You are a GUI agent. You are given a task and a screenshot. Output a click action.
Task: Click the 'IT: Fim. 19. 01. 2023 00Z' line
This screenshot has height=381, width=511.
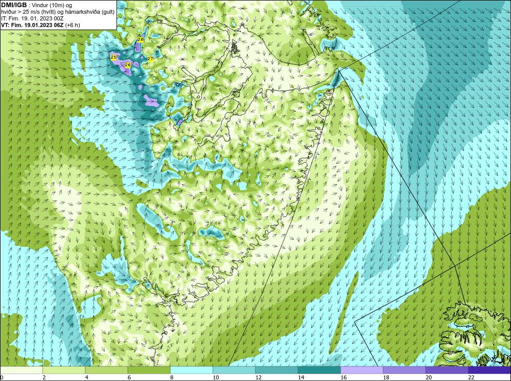pos(32,18)
